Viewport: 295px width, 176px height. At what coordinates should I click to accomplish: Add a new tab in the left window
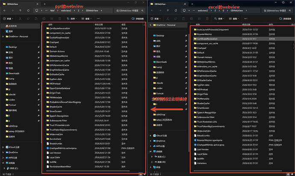point(44,4)
